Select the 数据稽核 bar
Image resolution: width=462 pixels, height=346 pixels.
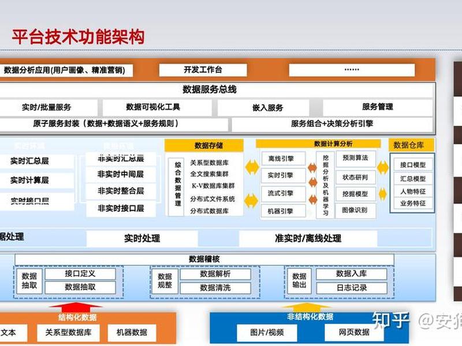[x=204, y=259]
